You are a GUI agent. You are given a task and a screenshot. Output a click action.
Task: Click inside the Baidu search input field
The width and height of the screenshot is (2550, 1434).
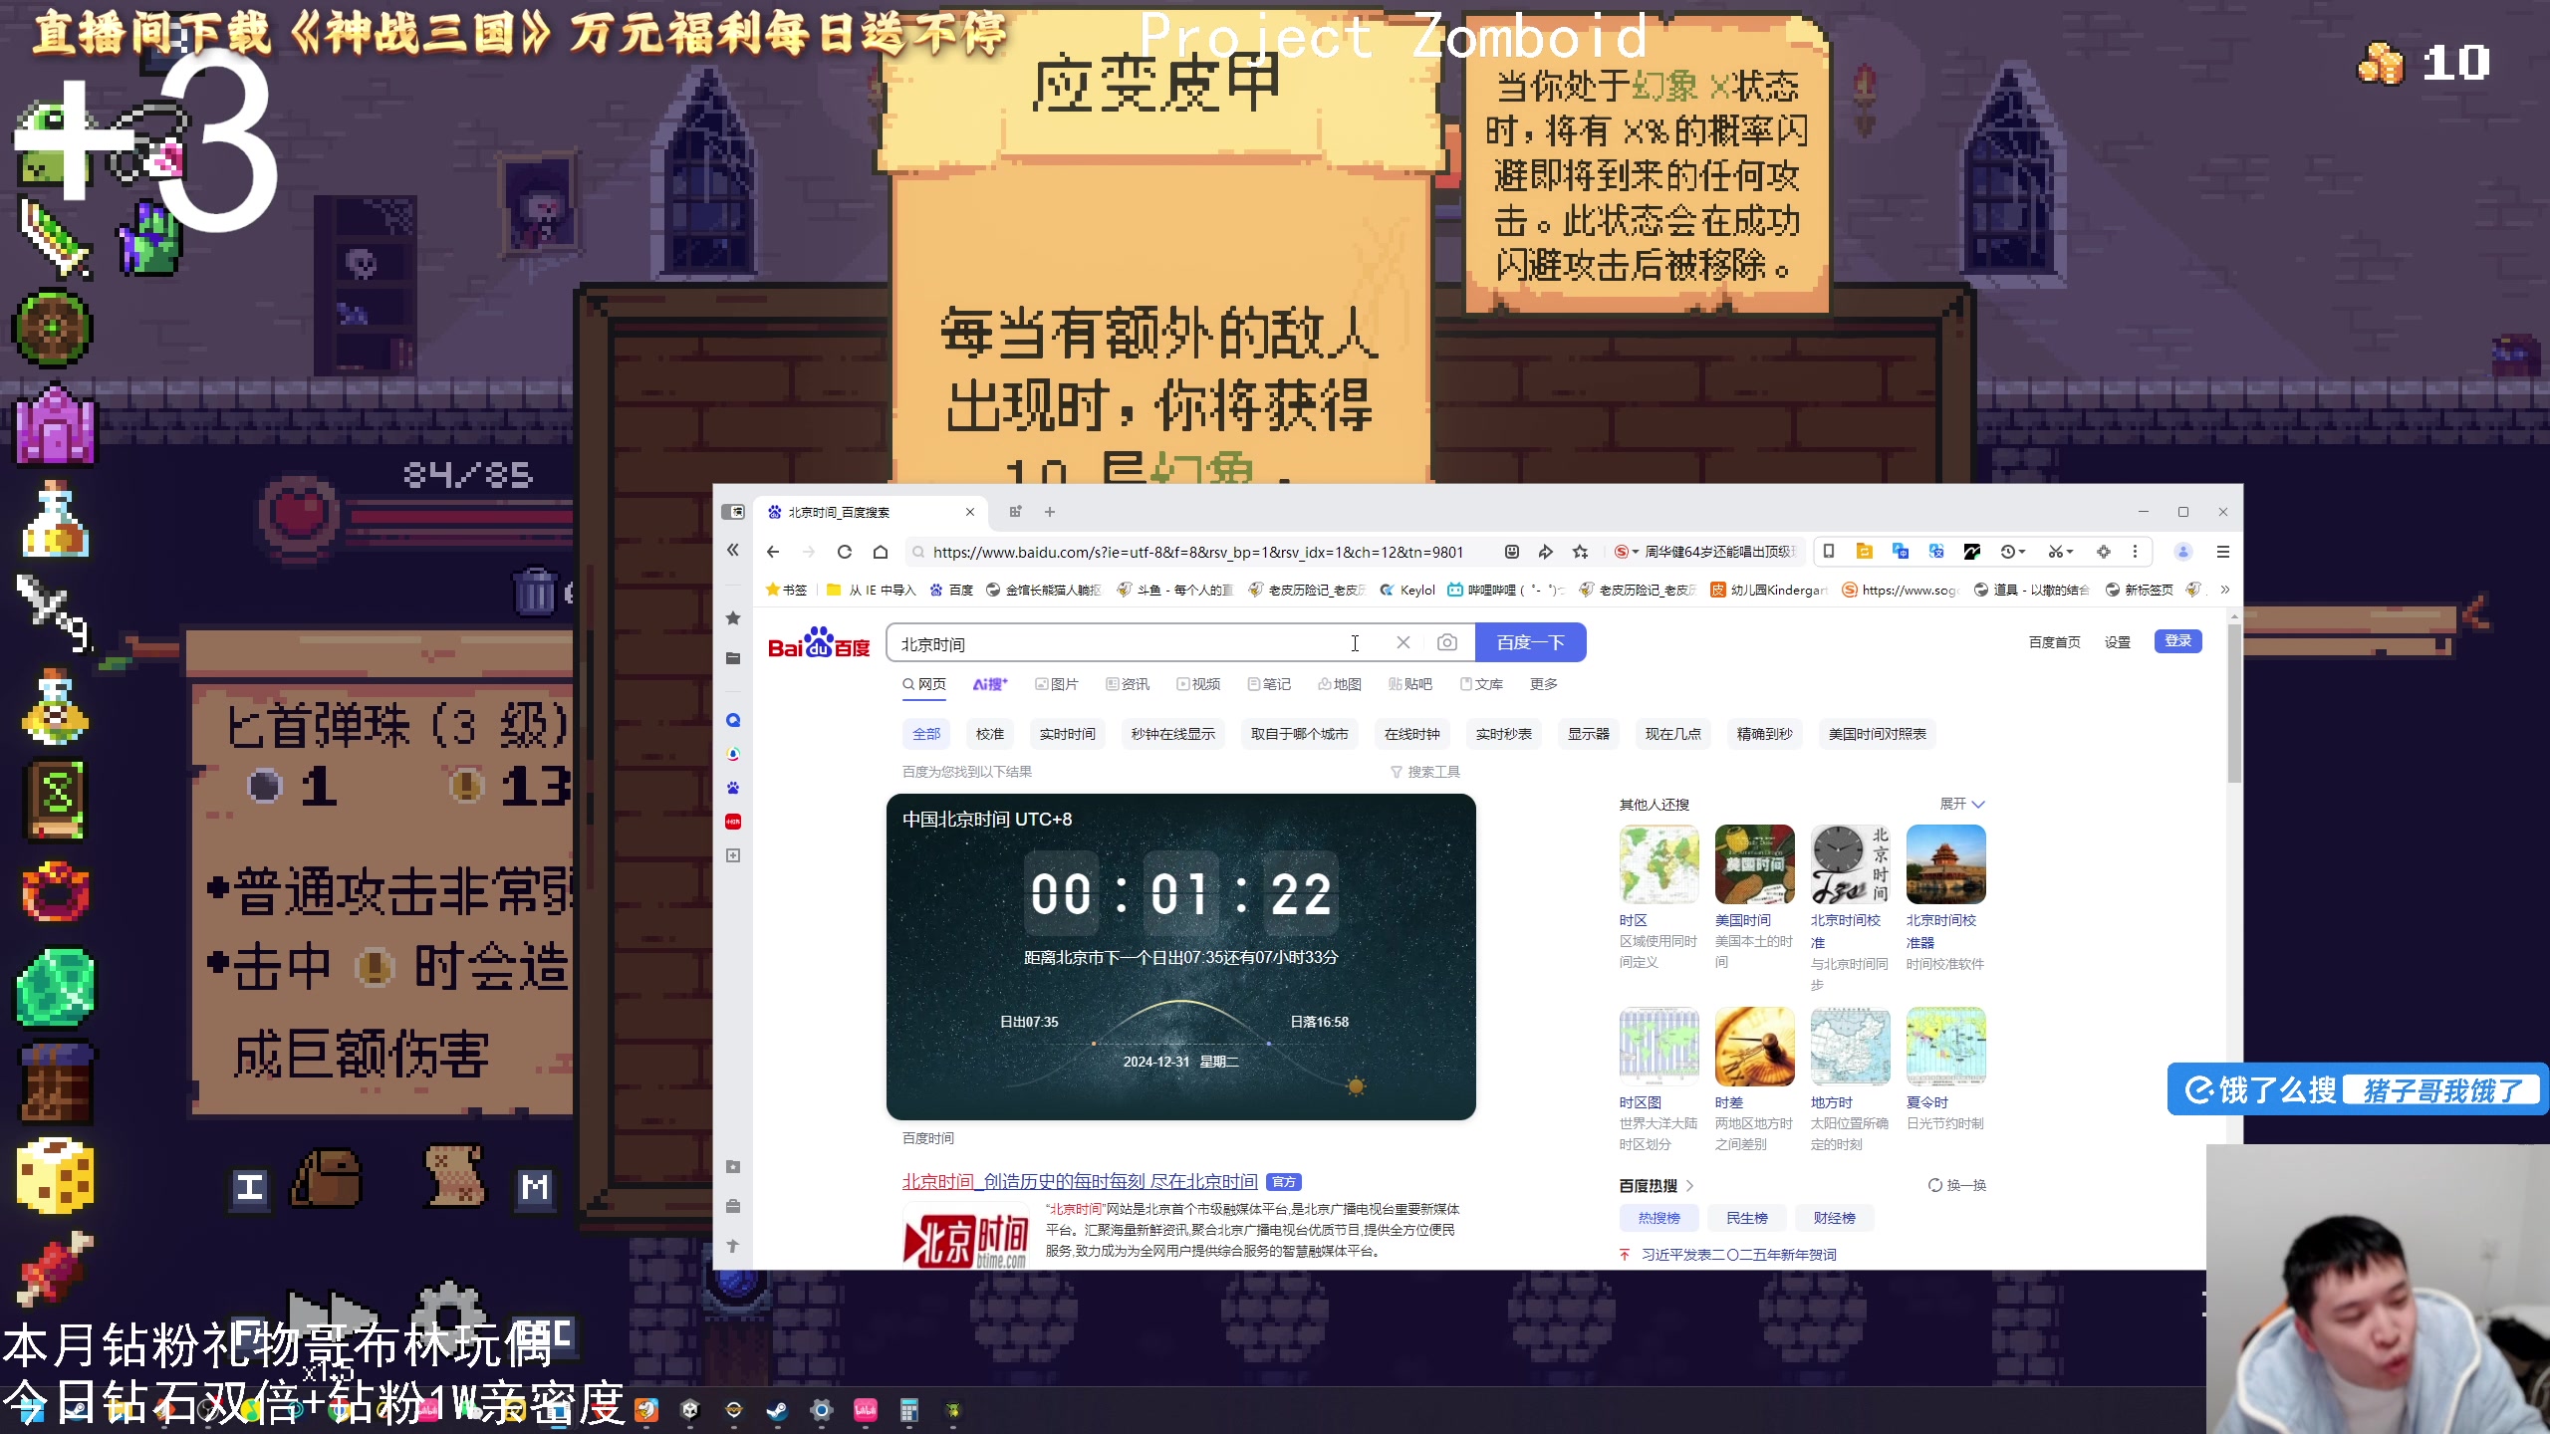click(1146, 642)
